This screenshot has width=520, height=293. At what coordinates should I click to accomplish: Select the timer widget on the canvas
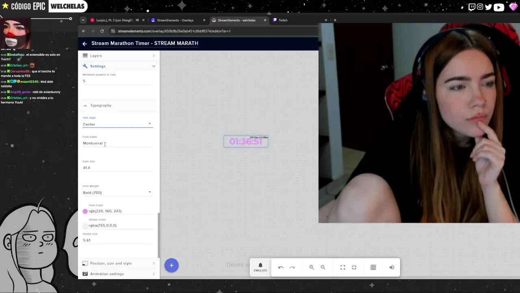[246, 141]
